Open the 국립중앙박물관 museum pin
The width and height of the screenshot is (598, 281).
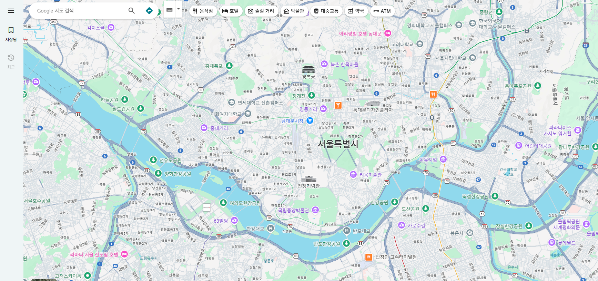click(315, 210)
